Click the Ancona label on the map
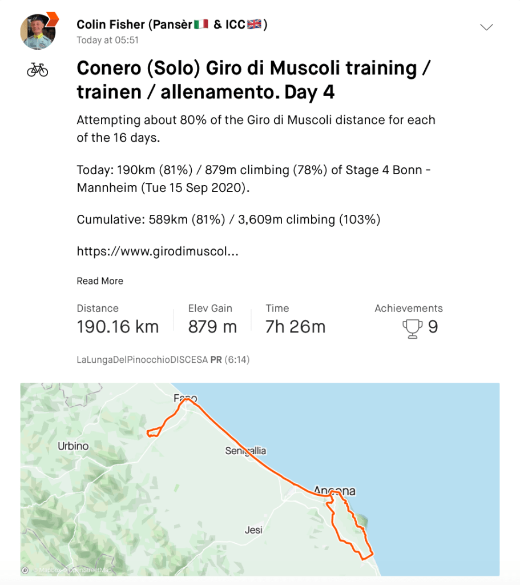The height and width of the screenshot is (585, 520). coord(334,491)
